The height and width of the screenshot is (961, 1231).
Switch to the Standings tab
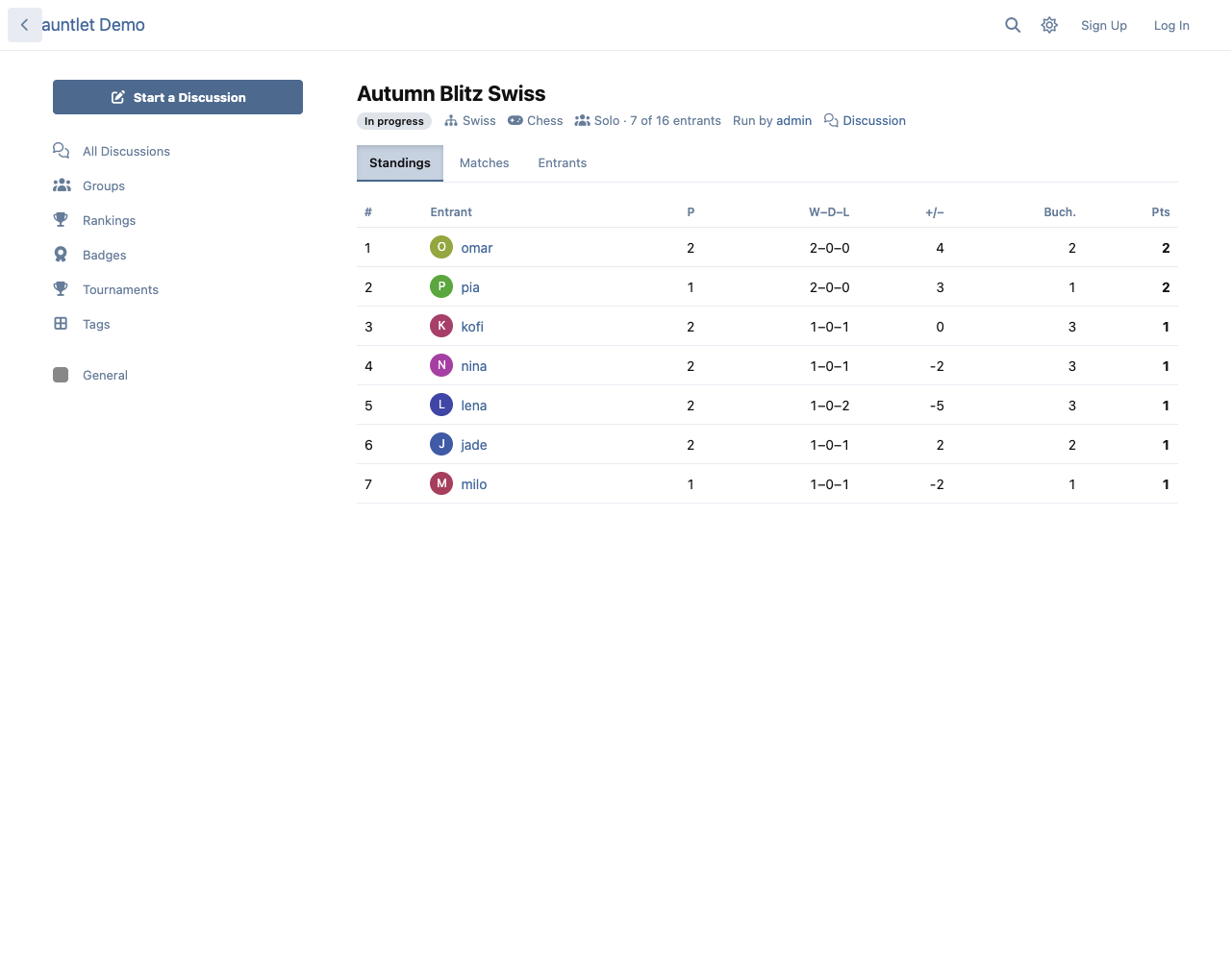click(400, 163)
